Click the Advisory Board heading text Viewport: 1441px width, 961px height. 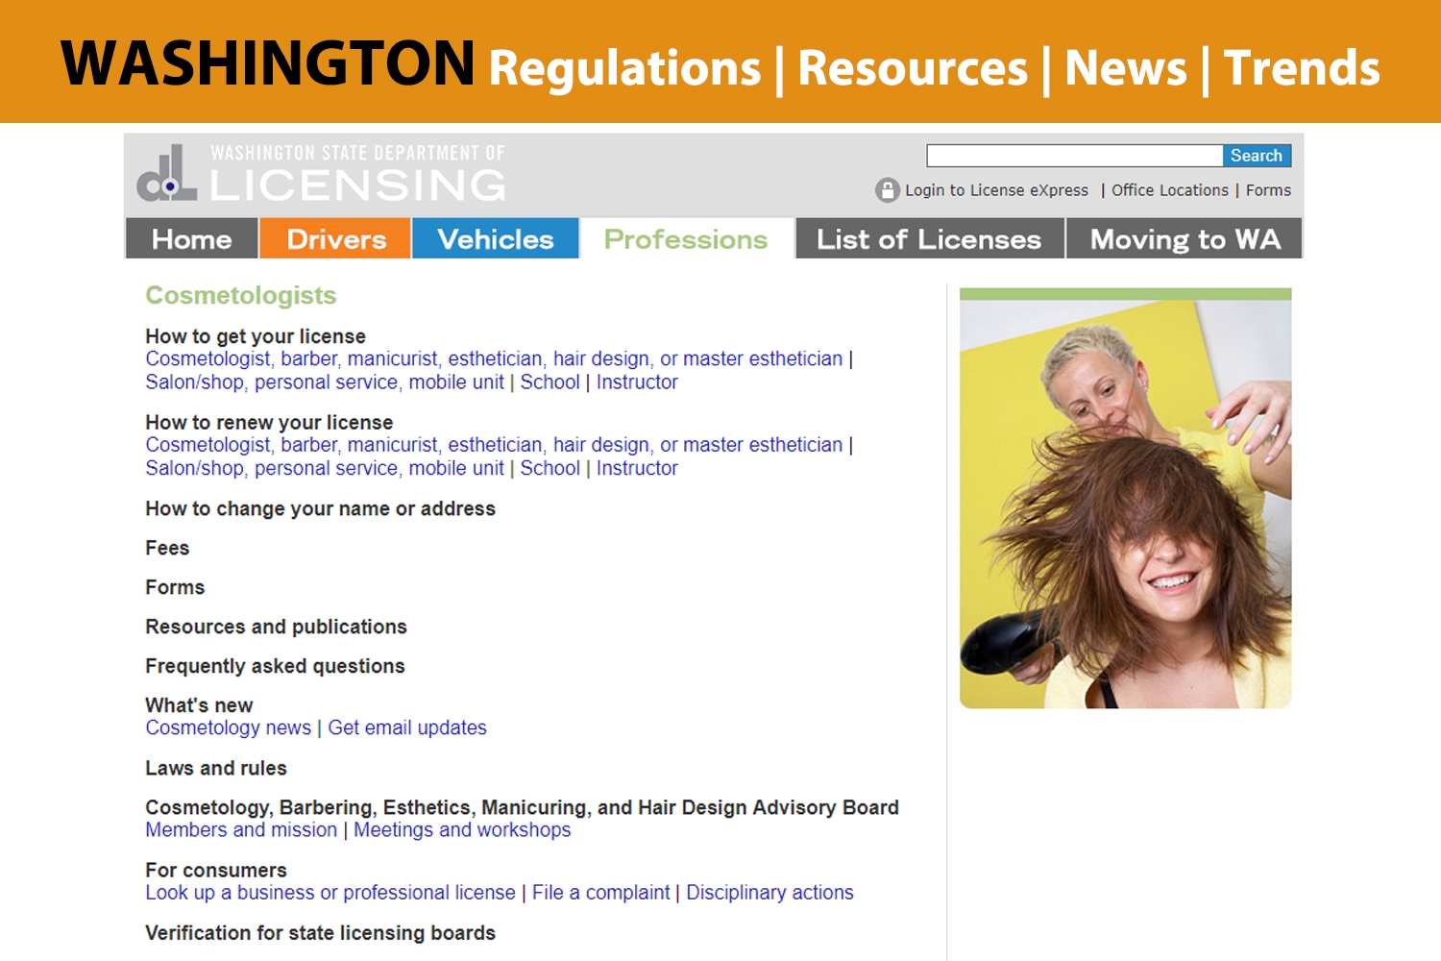point(522,807)
